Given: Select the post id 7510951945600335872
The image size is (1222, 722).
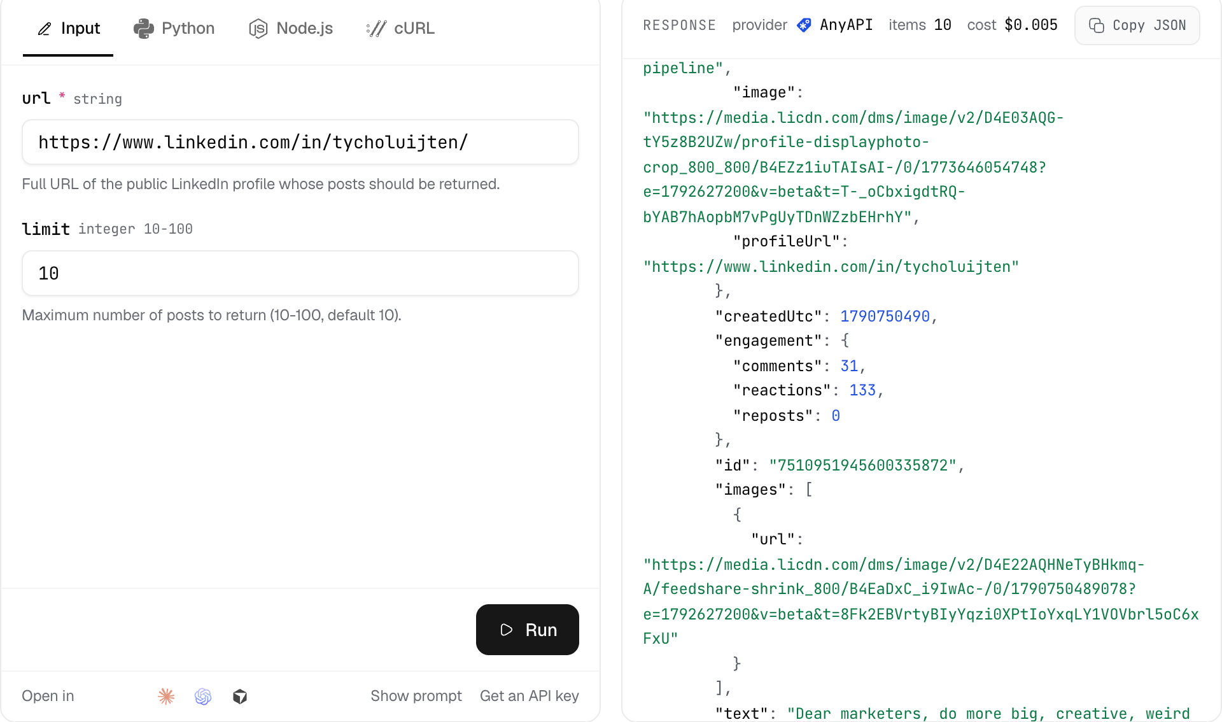Looking at the screenshot, I should pos(862,465).
